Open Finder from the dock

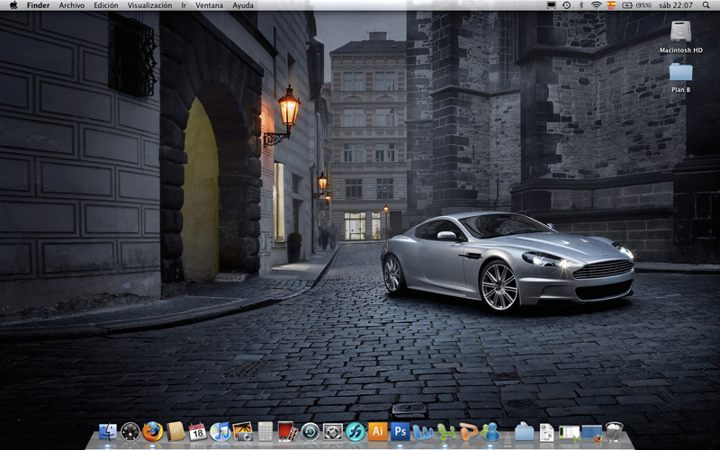coord(108,432)
